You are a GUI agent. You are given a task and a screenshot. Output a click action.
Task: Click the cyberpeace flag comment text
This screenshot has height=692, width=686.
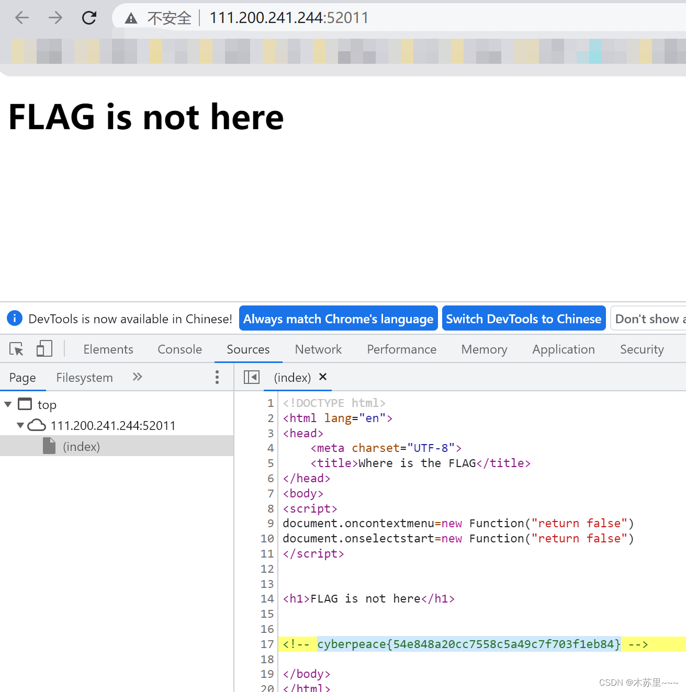pyautogui.click(x=469, y=644)
